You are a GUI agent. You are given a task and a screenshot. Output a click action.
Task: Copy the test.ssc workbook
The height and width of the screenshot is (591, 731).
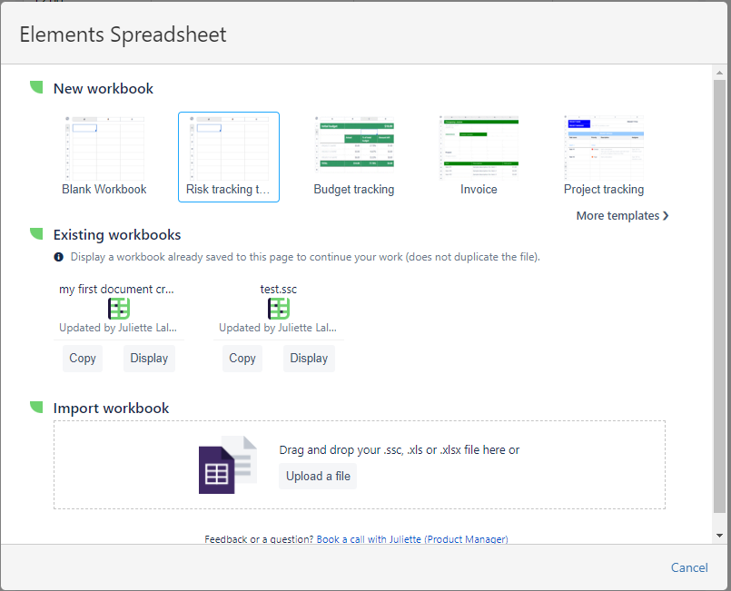(x=242, y=359)
